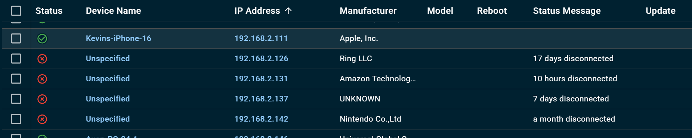
Task: Click the Reboot column header
Action: click(492, 11)
